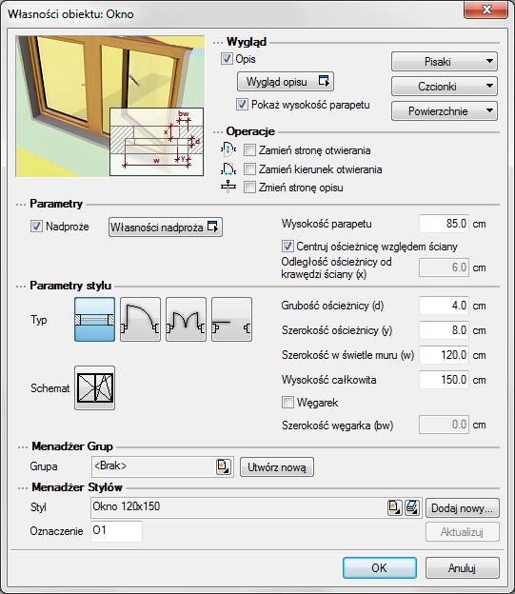This screenshot has width=515, height=594.
Task: Expand the Pisaki dropdown
Action: (x=445, y=61)
